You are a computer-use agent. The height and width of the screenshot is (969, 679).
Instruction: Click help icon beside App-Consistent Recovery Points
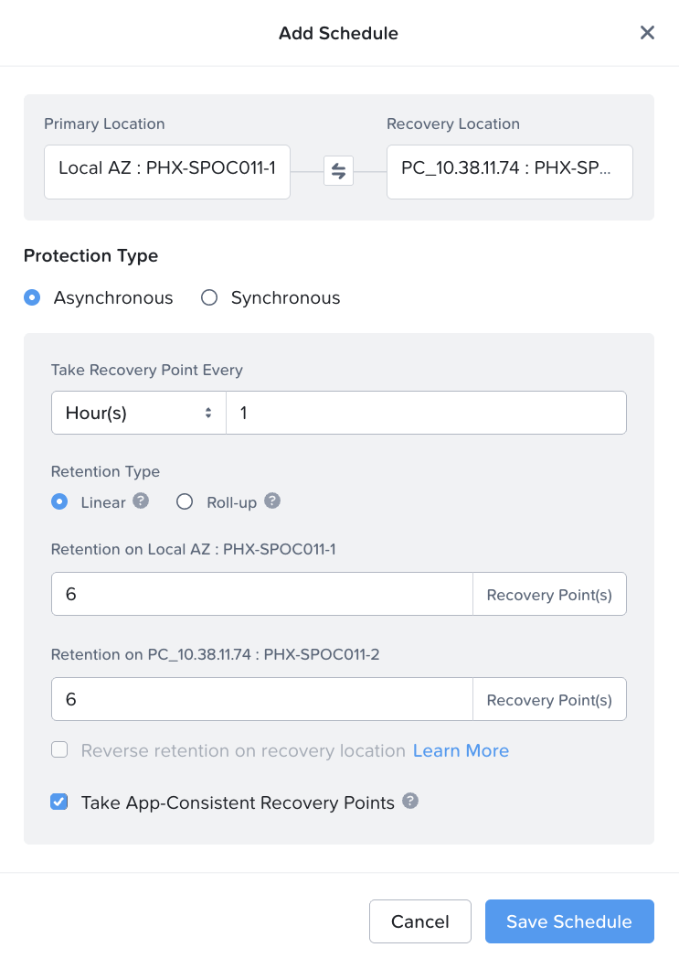coord(410,802)
